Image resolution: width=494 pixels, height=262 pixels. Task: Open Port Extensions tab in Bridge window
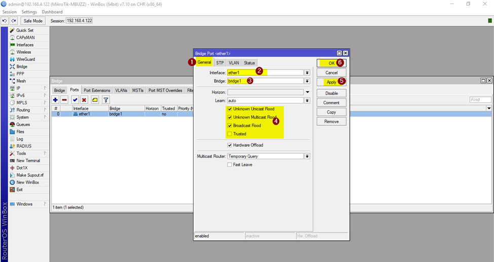[97, 91]
